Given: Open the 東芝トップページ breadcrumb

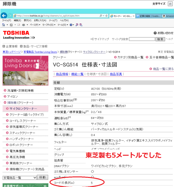Looking at the screenshot, I should coord(12,52).
